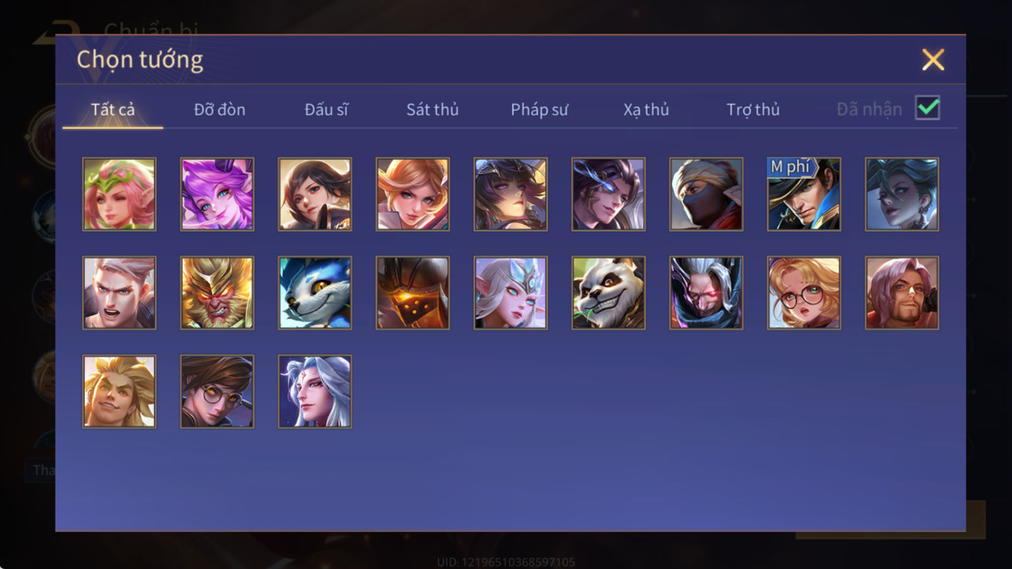Choose the golden monkey king hero
This screenshot has height=569, width=1012.
pyautogui.click(x=217, y=293)
